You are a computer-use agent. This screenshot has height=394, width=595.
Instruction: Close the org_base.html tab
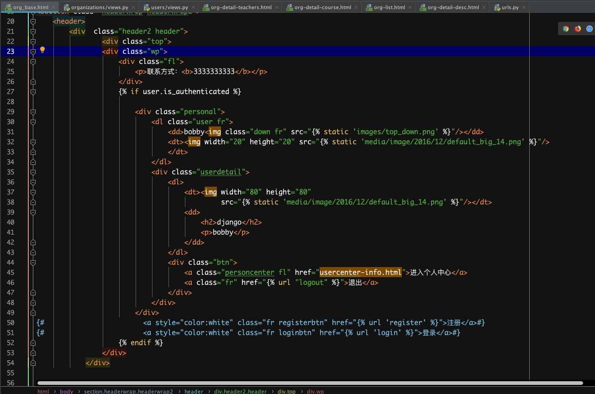pyautogui.click(x=54, y=8)
